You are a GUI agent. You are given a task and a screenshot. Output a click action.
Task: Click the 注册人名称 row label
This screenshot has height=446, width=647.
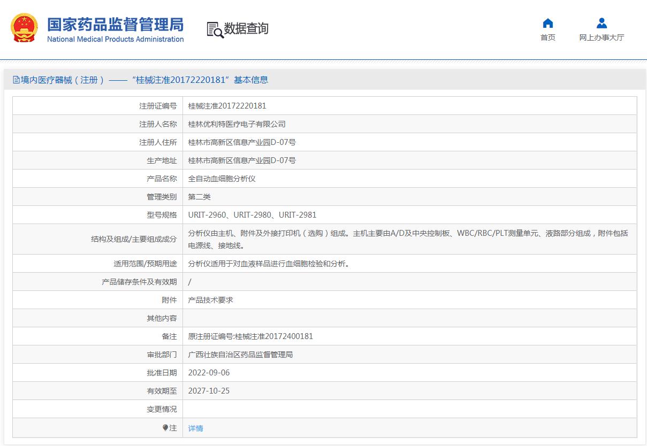158,124
